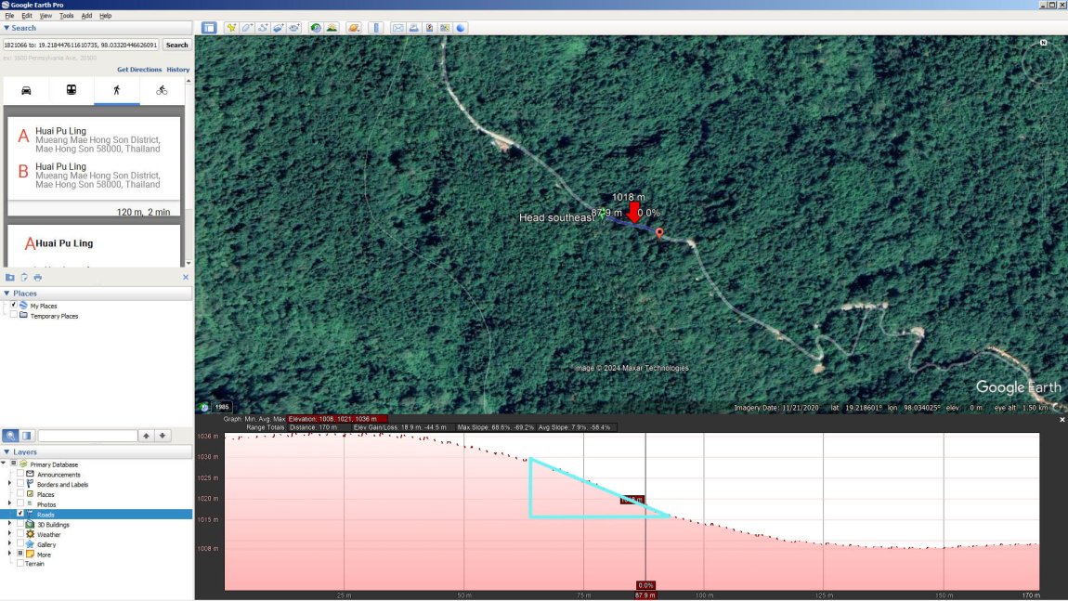This screenshot has width=1068, height=601.
Task: Toggle Sunlight across the landscape
Action: pyautogui.click(x=332, y=28)
